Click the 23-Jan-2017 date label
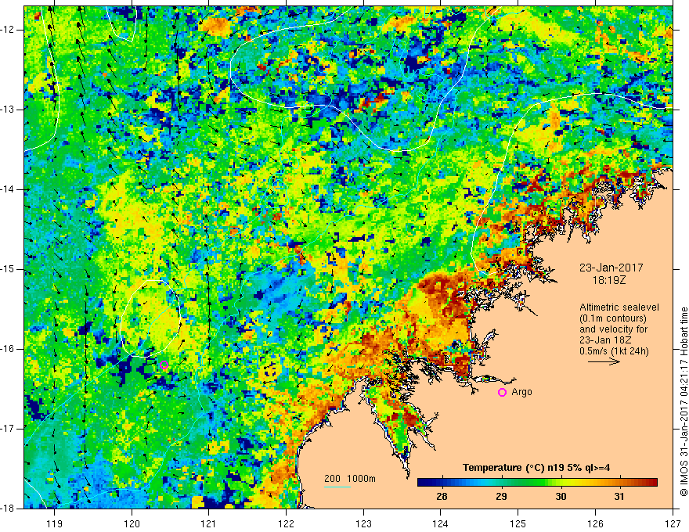This screenshot has width=689, height=532. (x=611, y=268)
